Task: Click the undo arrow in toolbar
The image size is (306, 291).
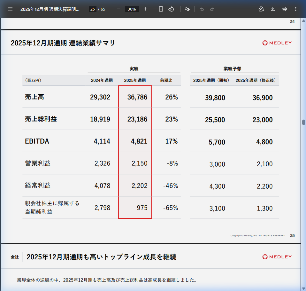Action: pyautogui.click(x=202, y=9)
